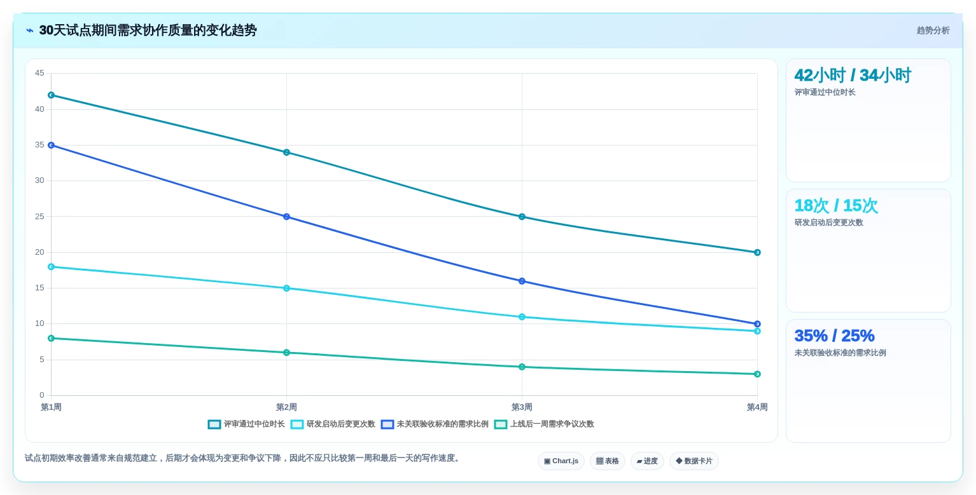Click the 第3周 data point at value 11
976x495 pixels.
click(522, 317)
